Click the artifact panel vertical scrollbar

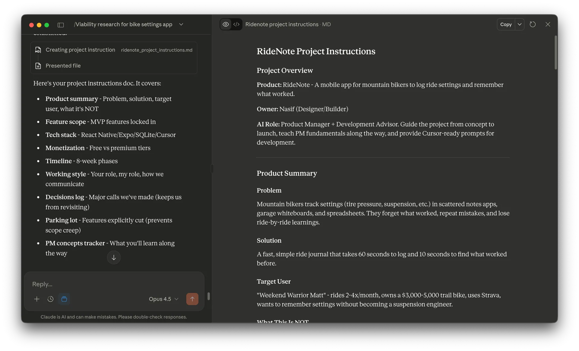(555, 53)
